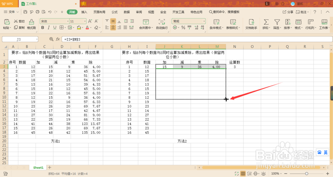The image size is (333, 177).
Task: Click the Eraser clear-format icon
Action: click(96, 28)
